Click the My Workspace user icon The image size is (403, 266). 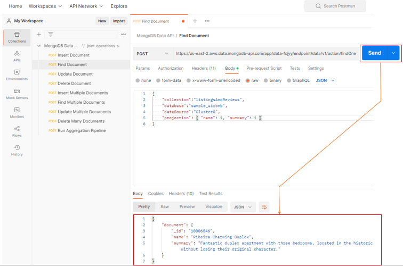[x=9, y=21]
